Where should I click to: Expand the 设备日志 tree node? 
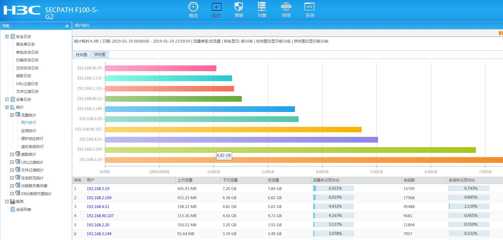point(7,99)
